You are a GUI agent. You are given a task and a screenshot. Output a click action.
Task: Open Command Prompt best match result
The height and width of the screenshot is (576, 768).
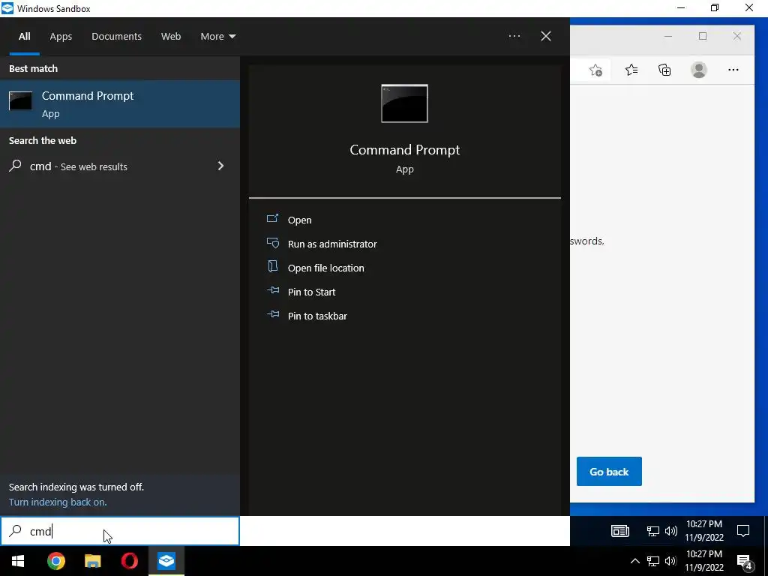tap(120, 103)
